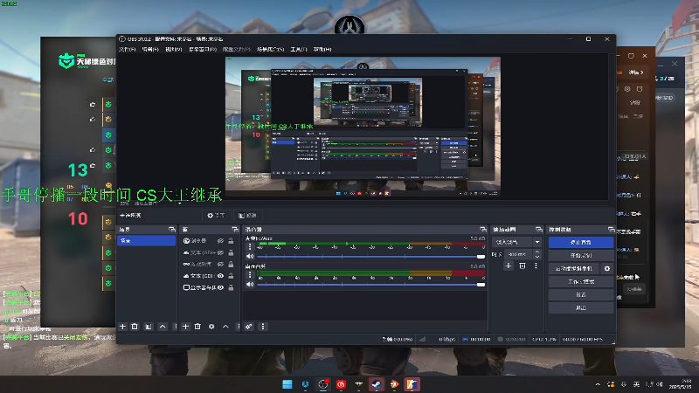Click the transition duration 300 ms field
The image size is (699, 393).
coord(519,254)
